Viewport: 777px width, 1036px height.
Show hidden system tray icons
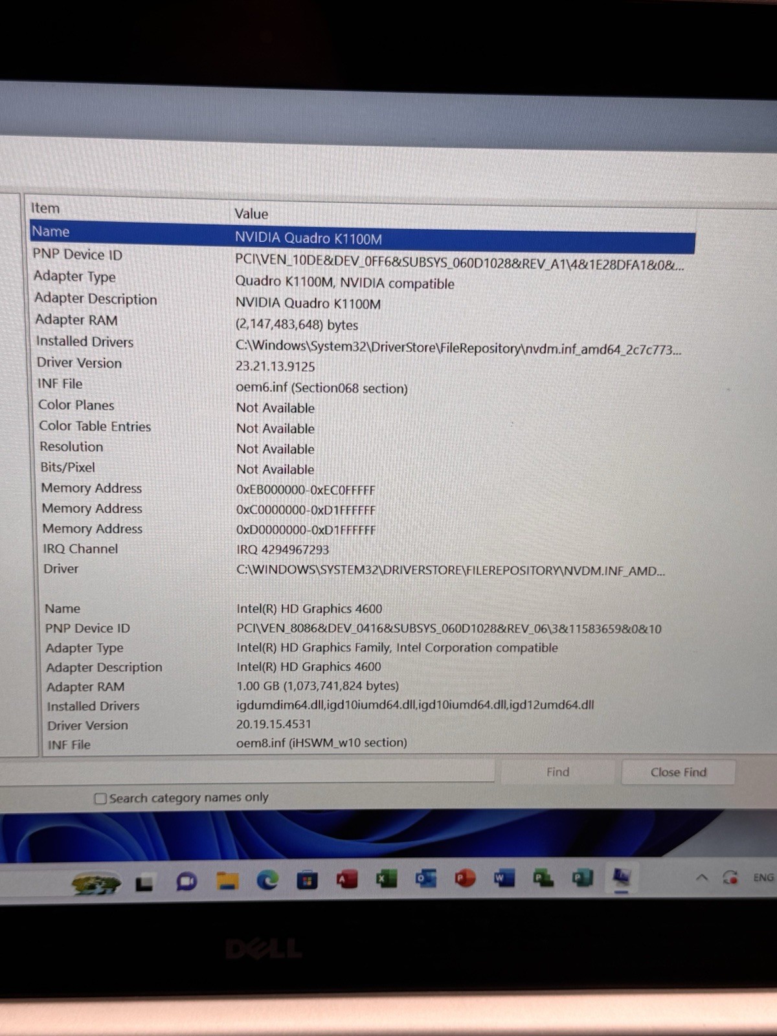[702, 878]
